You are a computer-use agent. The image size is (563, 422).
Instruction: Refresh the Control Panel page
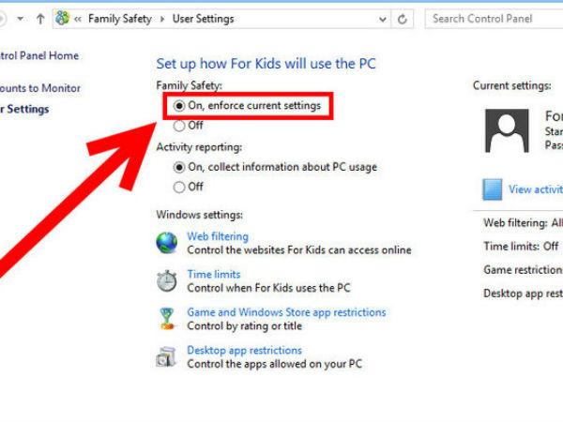tap(403, 19)
